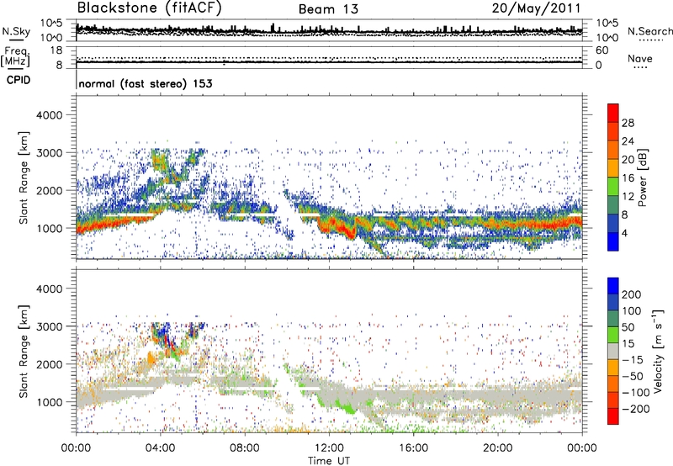Select the gray Velocity segment between 15 and -15
Screen dimensions: 673x466
[613, 352]
